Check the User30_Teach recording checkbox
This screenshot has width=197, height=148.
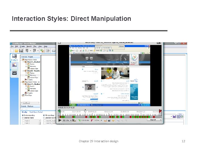45,123
